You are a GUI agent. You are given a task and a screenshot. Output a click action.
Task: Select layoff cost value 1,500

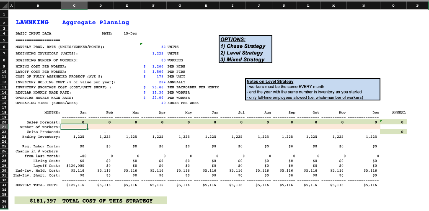click(158, 72)
